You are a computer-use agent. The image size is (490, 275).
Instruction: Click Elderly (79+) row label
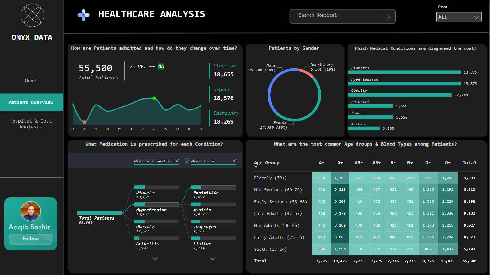(x=270, y=178)
